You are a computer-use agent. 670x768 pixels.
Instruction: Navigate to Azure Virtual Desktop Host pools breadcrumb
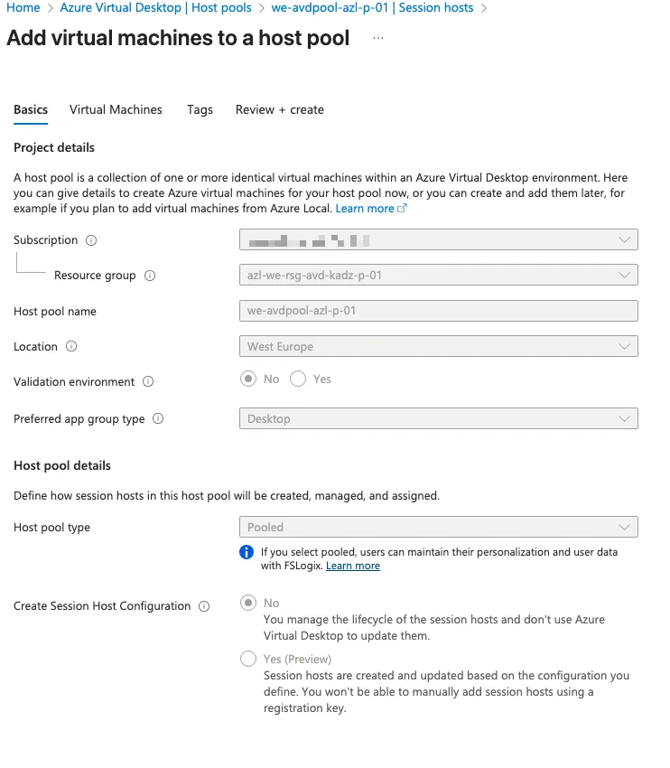coord(155,8)
